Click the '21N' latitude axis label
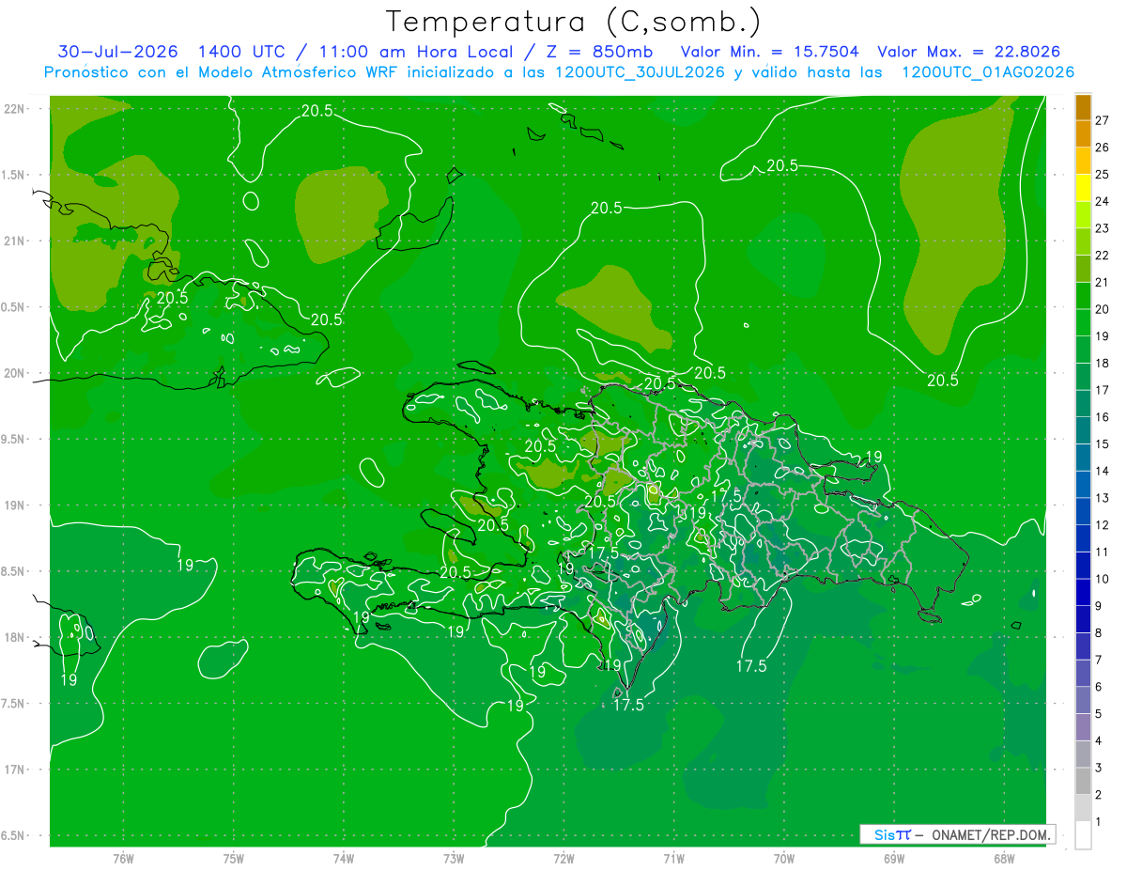 coord(15,241)
